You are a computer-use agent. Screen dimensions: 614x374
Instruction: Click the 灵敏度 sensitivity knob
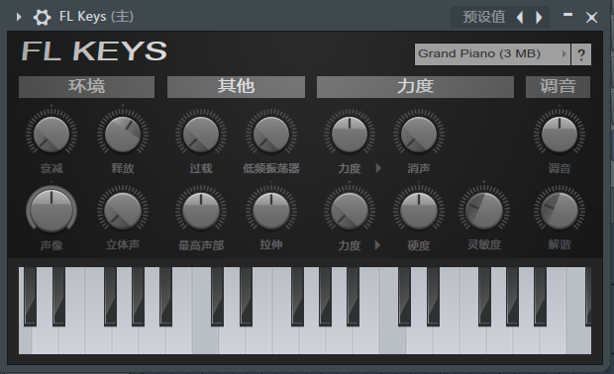(484, 211)
